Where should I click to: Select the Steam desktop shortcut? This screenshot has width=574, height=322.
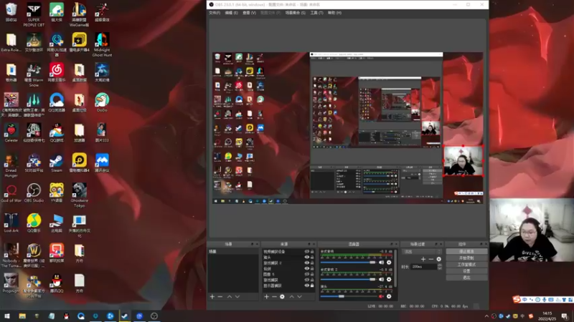coord(57,163)
